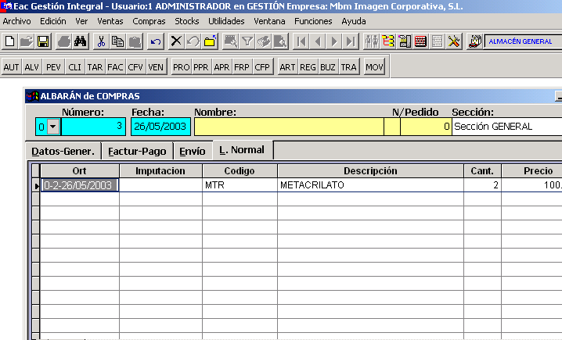Click the black X delete icon
Screen dimensions: 562x340
[x=176, y=41]
